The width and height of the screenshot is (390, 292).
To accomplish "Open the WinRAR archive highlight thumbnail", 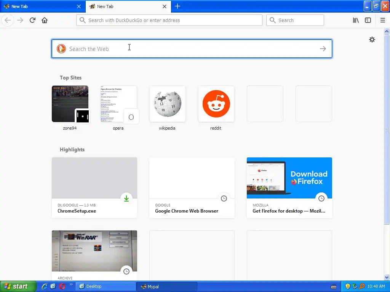I will pyautogui.click(x=94, y=251).
